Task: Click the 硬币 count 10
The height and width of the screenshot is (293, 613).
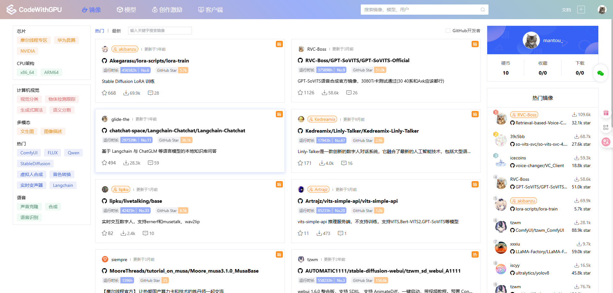Action: 506,73
